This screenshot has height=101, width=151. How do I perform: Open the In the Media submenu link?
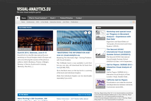pos(44,22)
